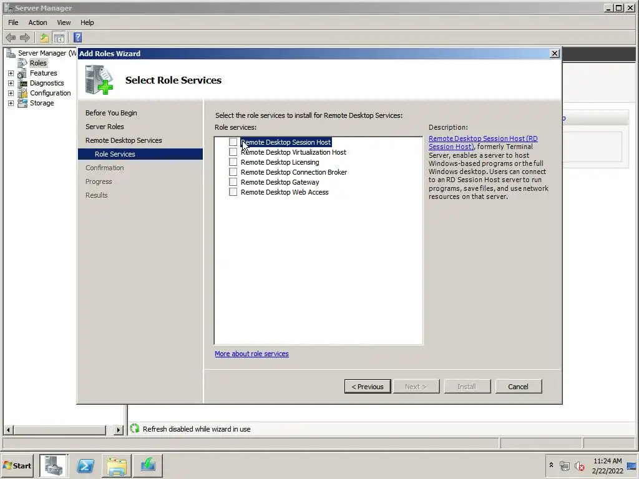Image resolution: width=639 pixels, height=479 pixels.
Task: Click the disabled Install button
Action: pyautogui.click(x=467, y=387)
